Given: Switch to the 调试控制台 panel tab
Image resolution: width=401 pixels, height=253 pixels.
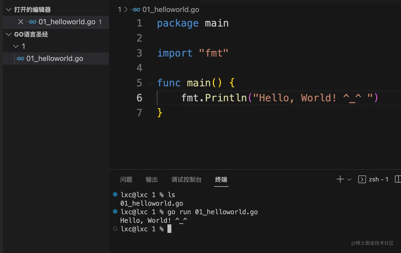Looking at the screenshot, I should (186, 179).
